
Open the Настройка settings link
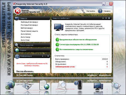point(91,11)
